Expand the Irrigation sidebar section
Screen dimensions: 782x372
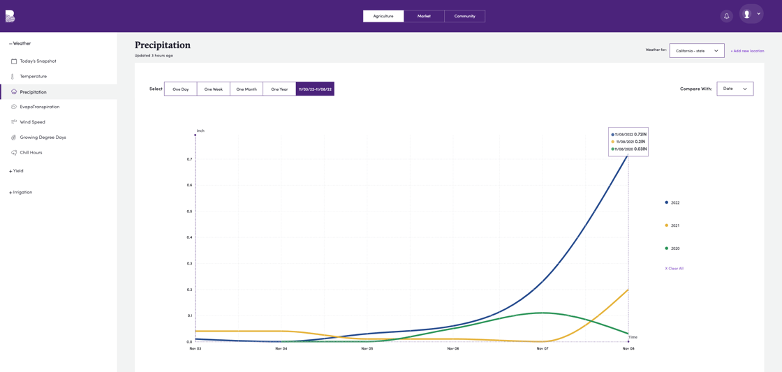click(x=20, y=192)
